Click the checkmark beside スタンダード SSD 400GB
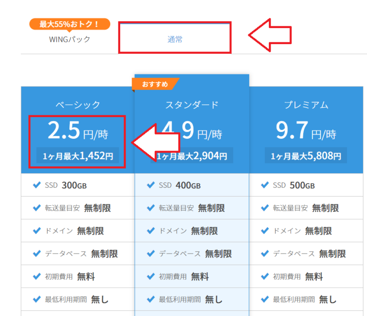The height and width of the screenshot is (316, 367). pyautogui.click(x=151, y=186)
